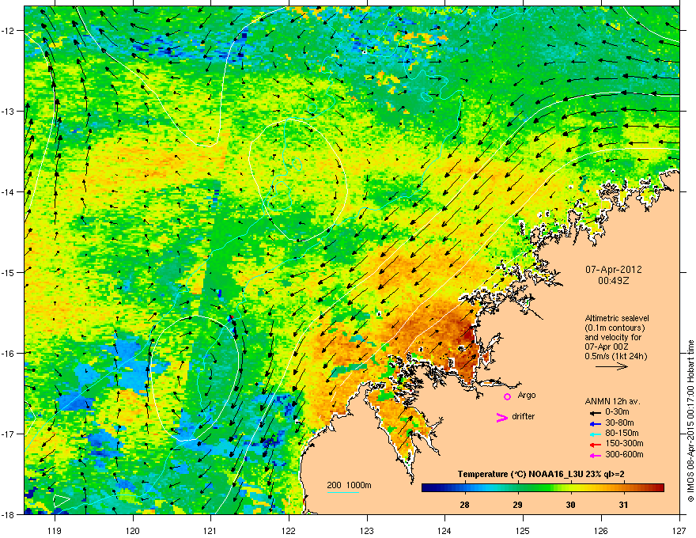Click the "31" tick under the color bar
Screen dimensions: 696x538
click(624, 505)
